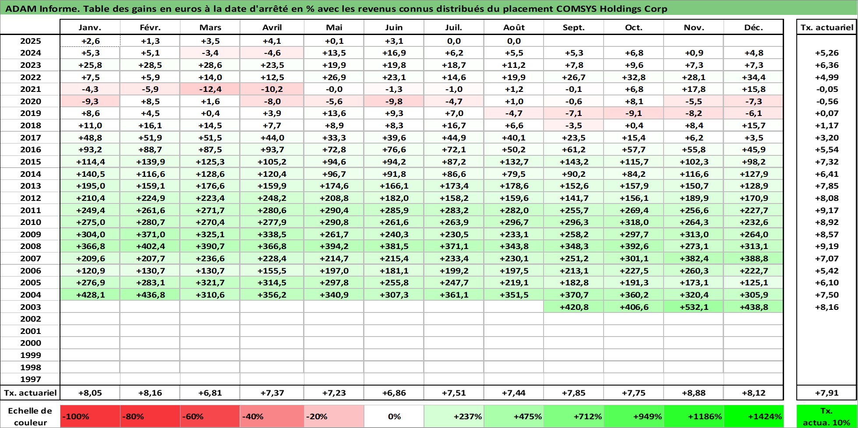Image resolution: width=858 pixels, height=428 pixels.
Task: Click the 2020 year row label
Action: pyautogui.click(x=30, y=101)
